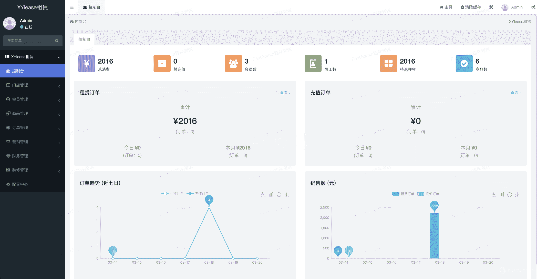Select 控制台 in the sidebar menu
537x279 pixels.
pos(33,71)
